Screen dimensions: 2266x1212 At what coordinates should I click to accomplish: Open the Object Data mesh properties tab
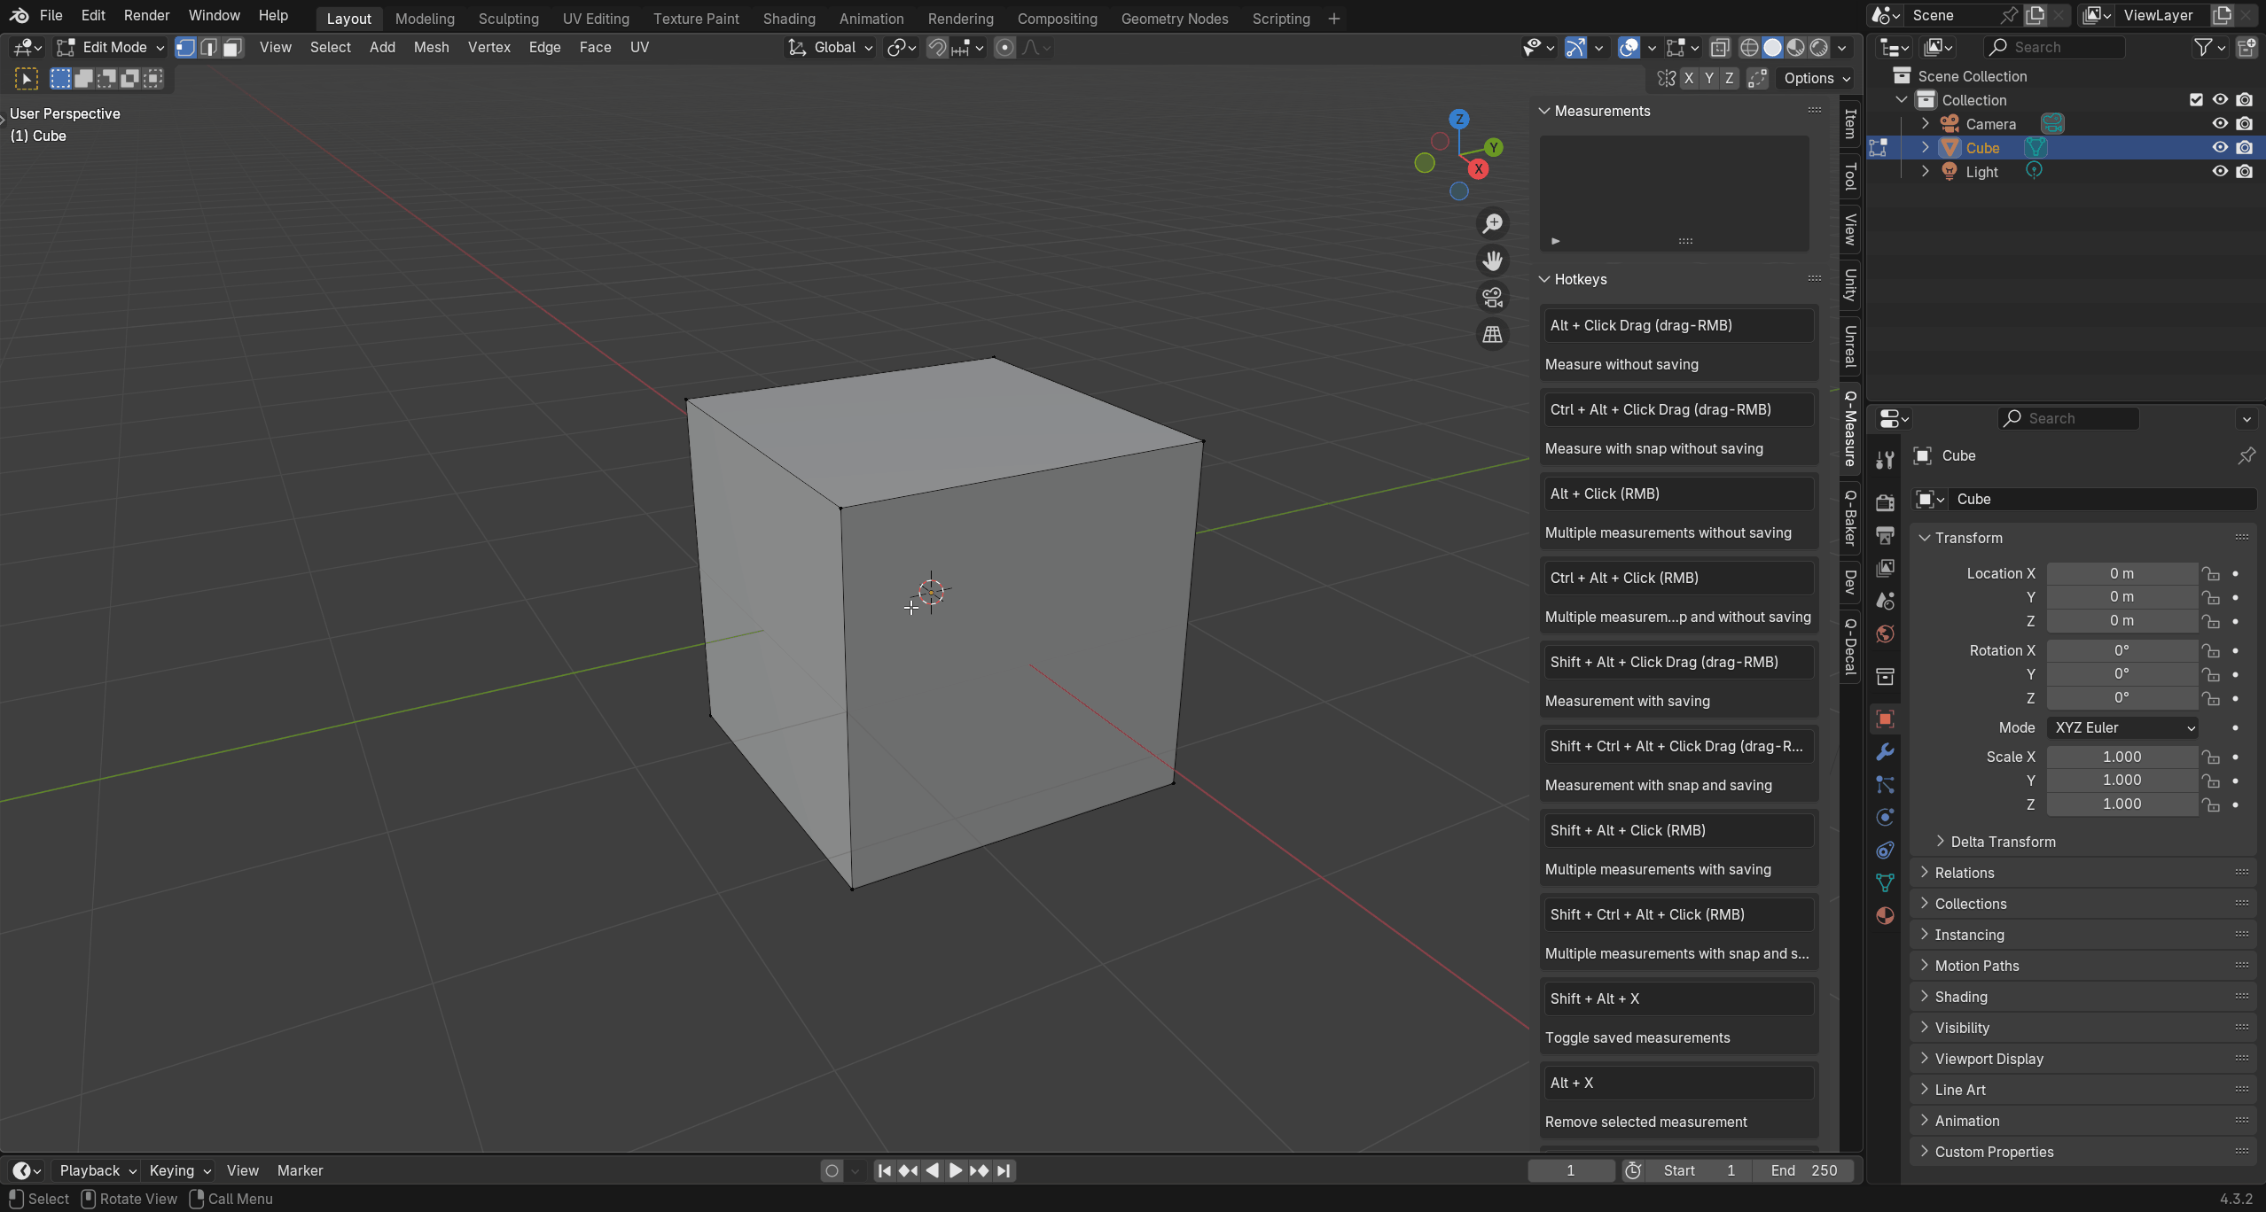pos(1885,882)
